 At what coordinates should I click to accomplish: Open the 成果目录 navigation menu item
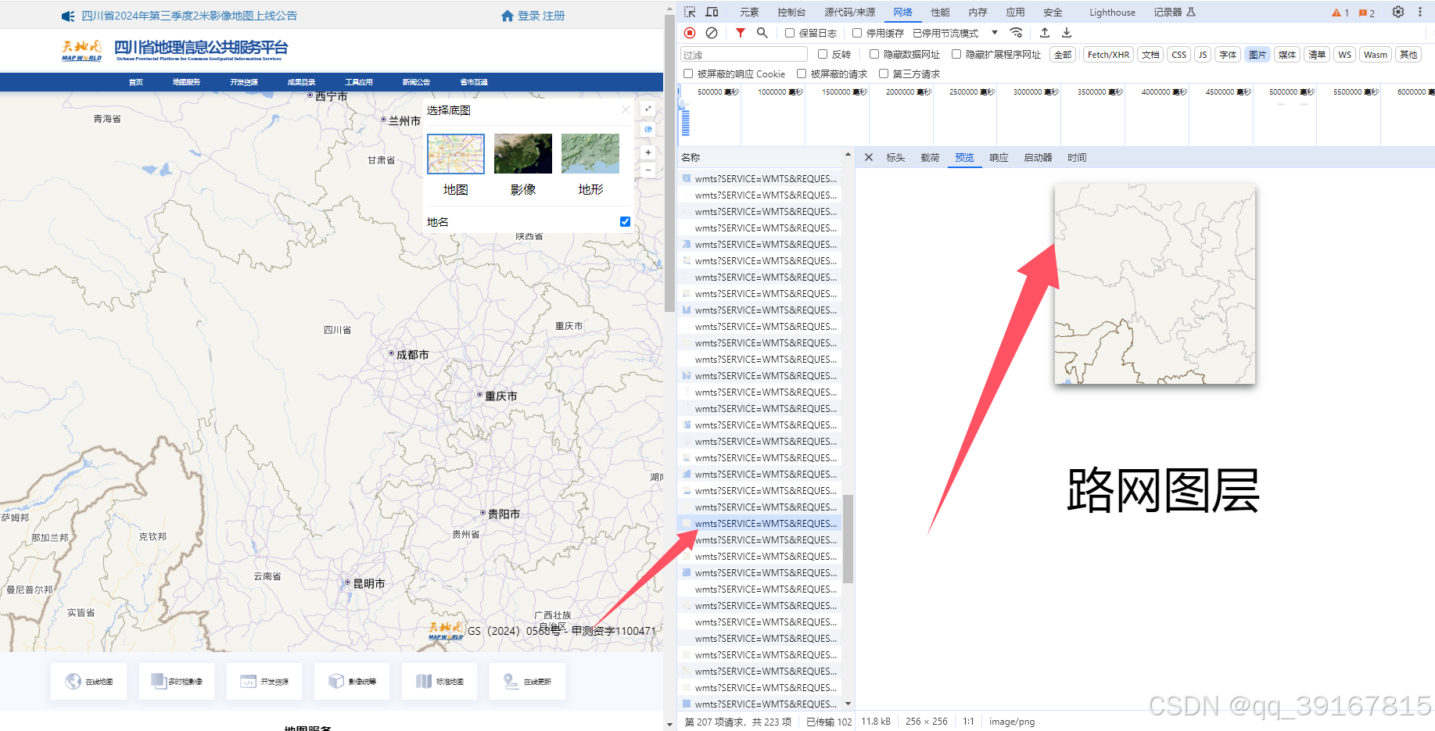click(301, 82)
